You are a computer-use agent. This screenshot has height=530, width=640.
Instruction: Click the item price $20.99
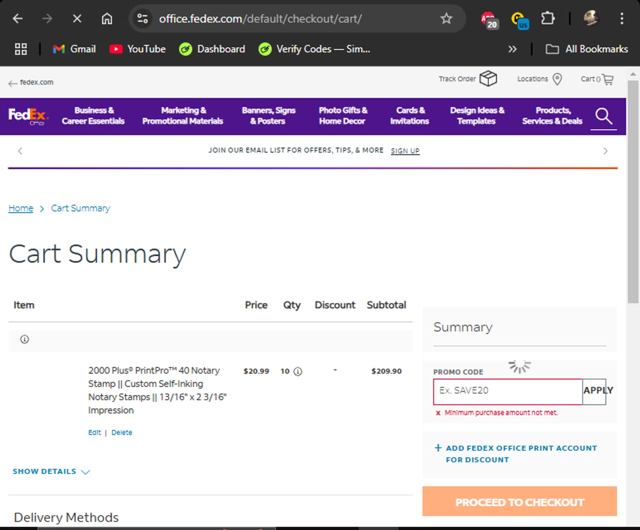[x=256, y=371]
